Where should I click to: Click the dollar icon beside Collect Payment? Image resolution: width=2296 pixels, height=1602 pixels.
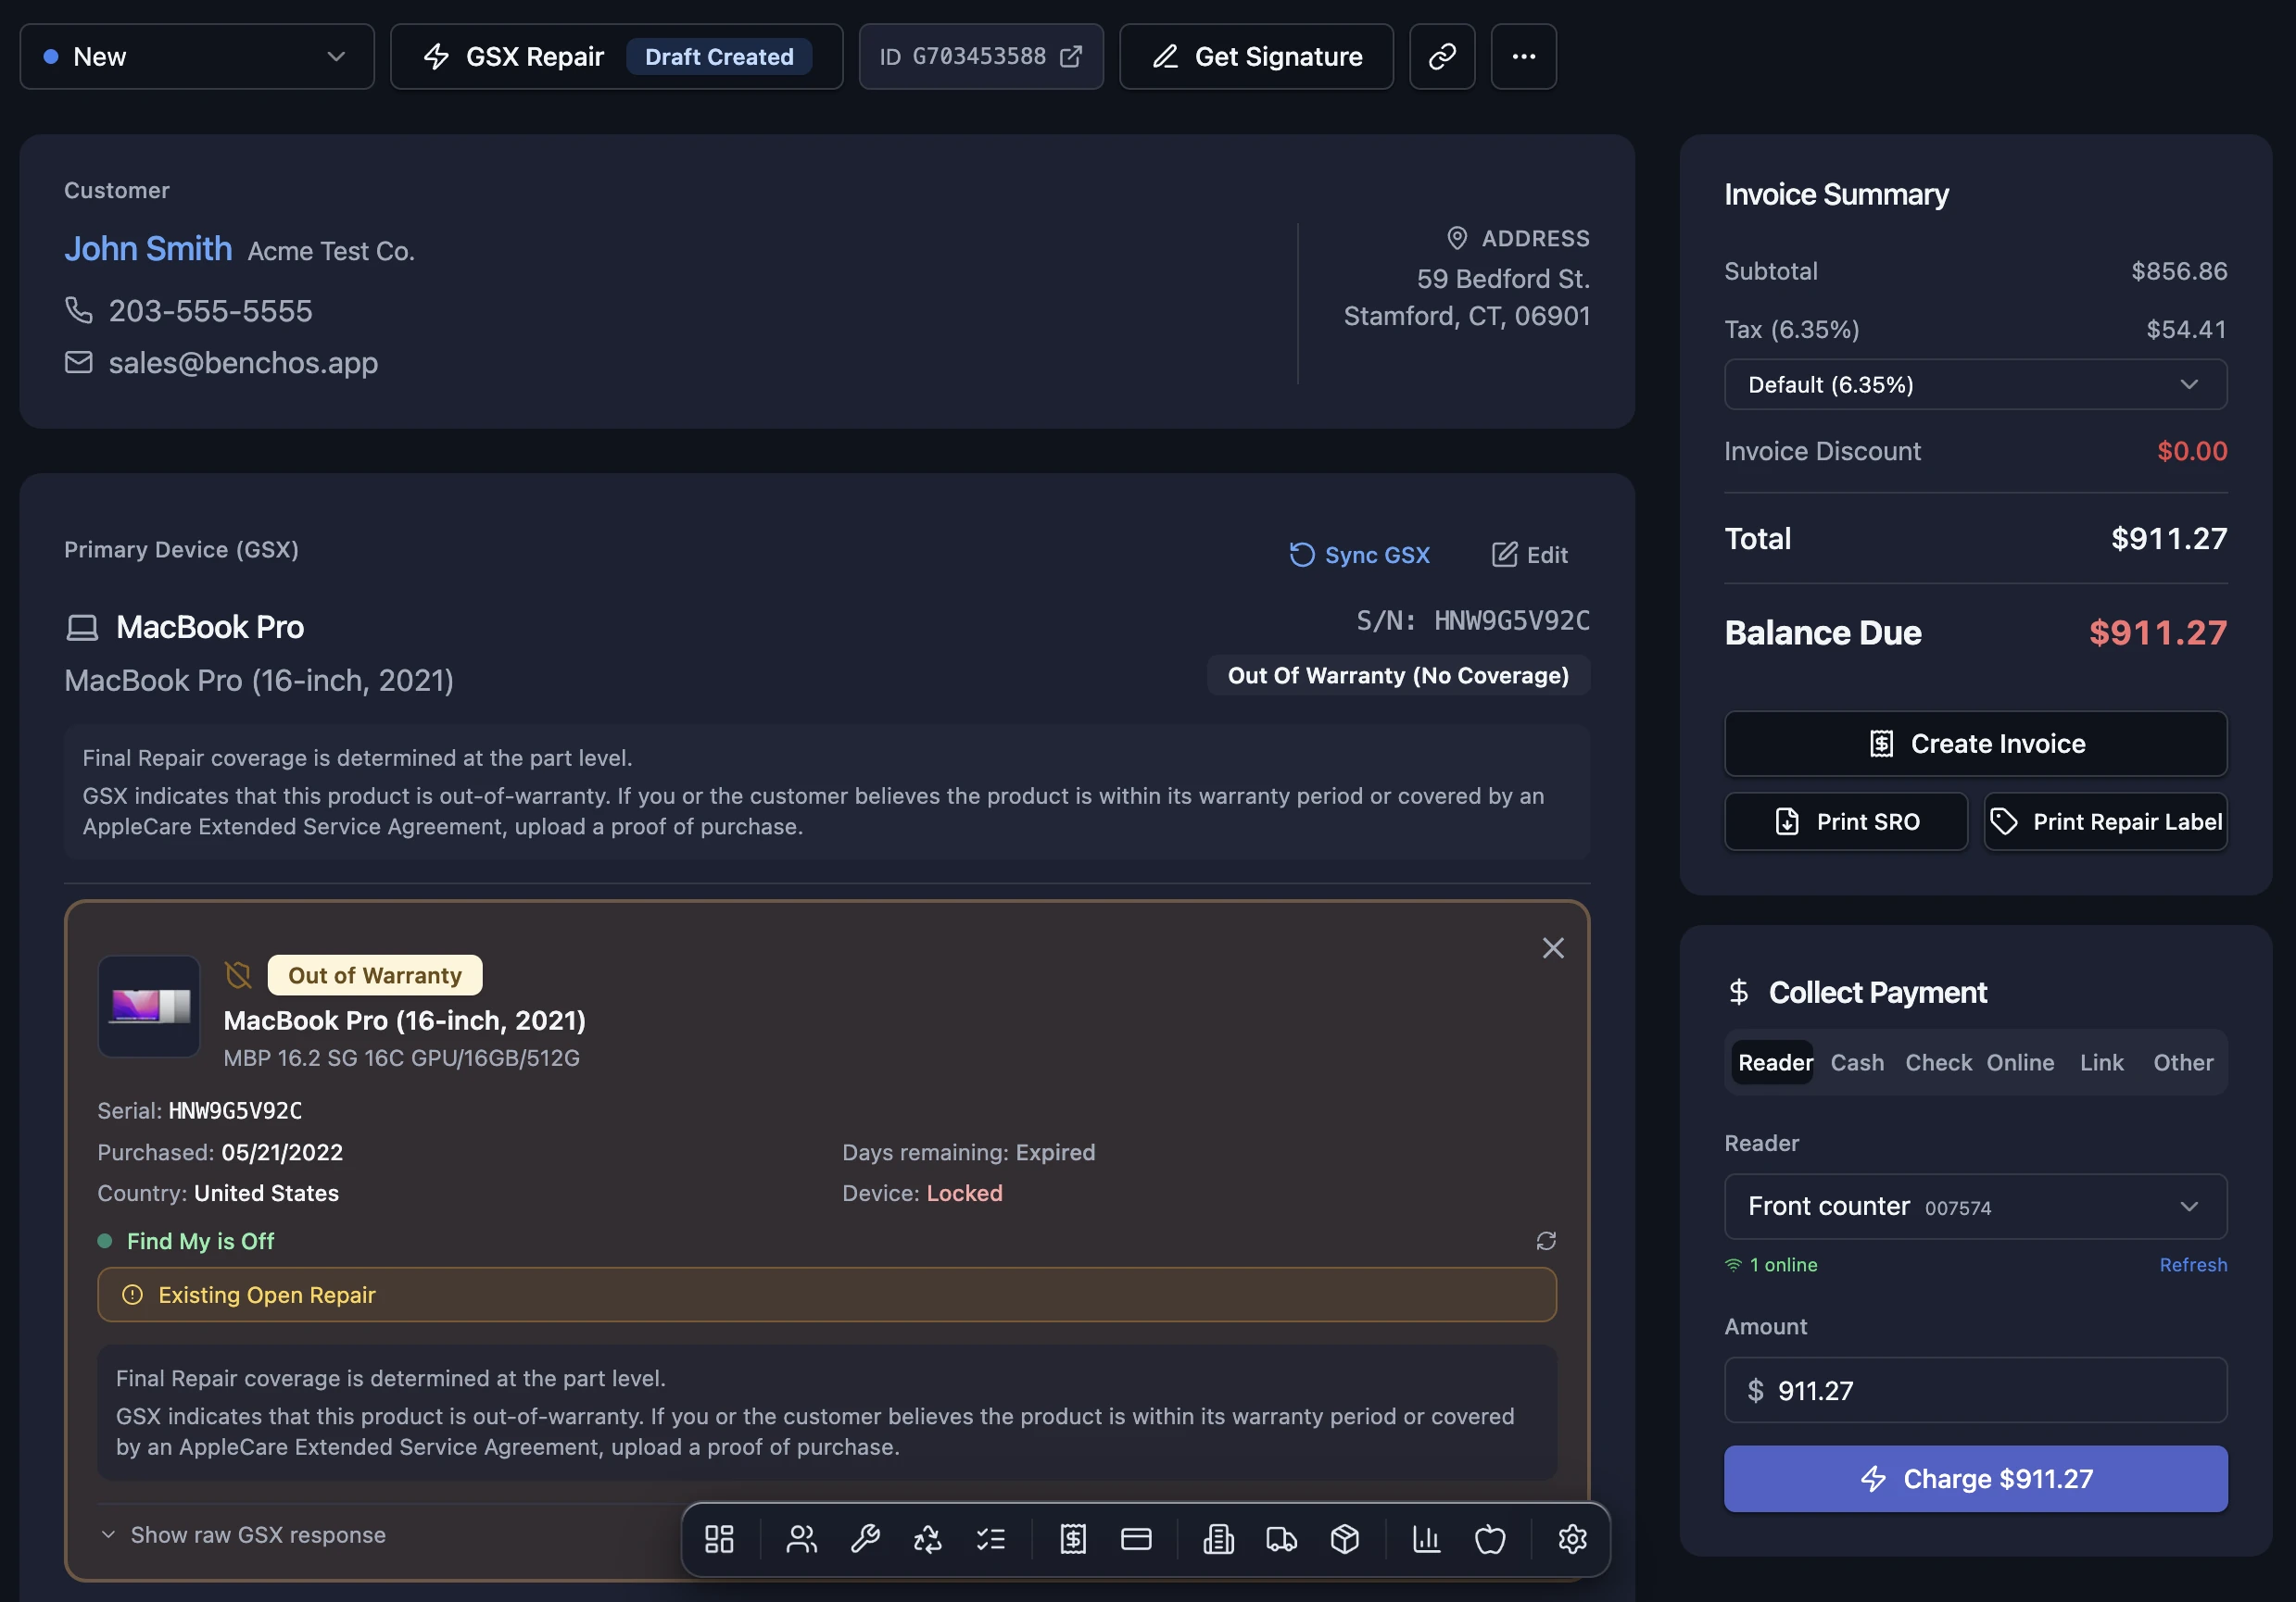1739,993
